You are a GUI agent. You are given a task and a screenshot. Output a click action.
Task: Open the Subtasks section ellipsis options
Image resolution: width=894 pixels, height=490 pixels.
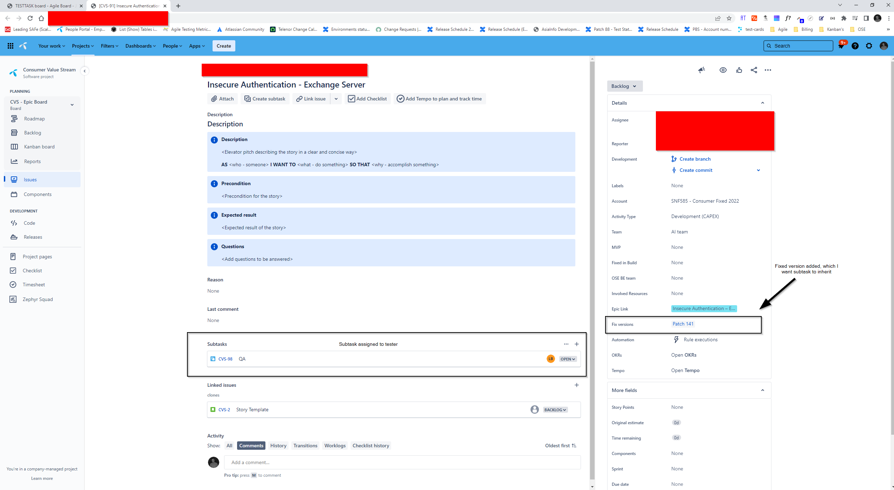566,344
